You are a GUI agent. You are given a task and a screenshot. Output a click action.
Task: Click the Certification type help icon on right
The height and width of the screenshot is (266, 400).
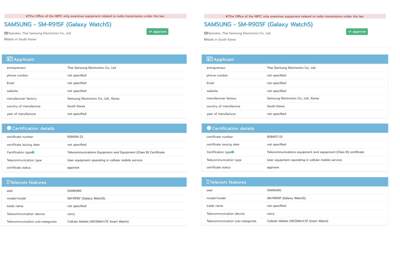pos(233,152)
